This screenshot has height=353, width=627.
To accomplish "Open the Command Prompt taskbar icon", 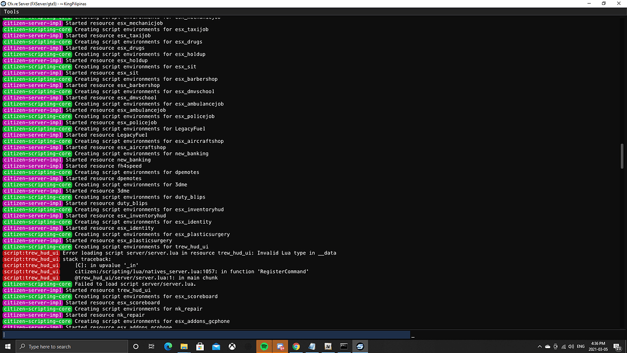I will 344,346.
